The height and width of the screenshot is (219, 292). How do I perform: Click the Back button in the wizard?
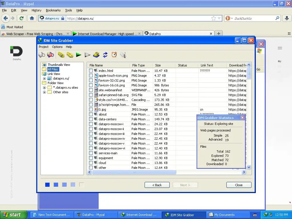coord(157,185)
